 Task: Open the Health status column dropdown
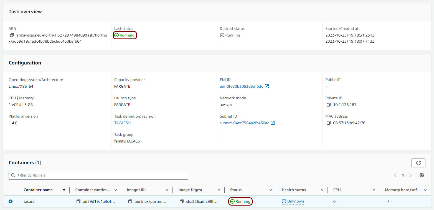pos(322,190)
